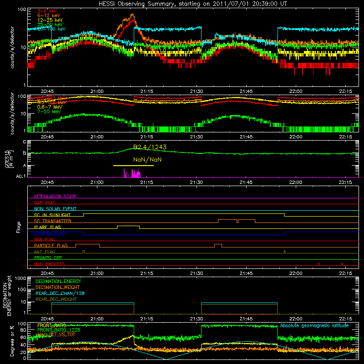Select the green 7-20 MeV legend label

tap(49, 111)
